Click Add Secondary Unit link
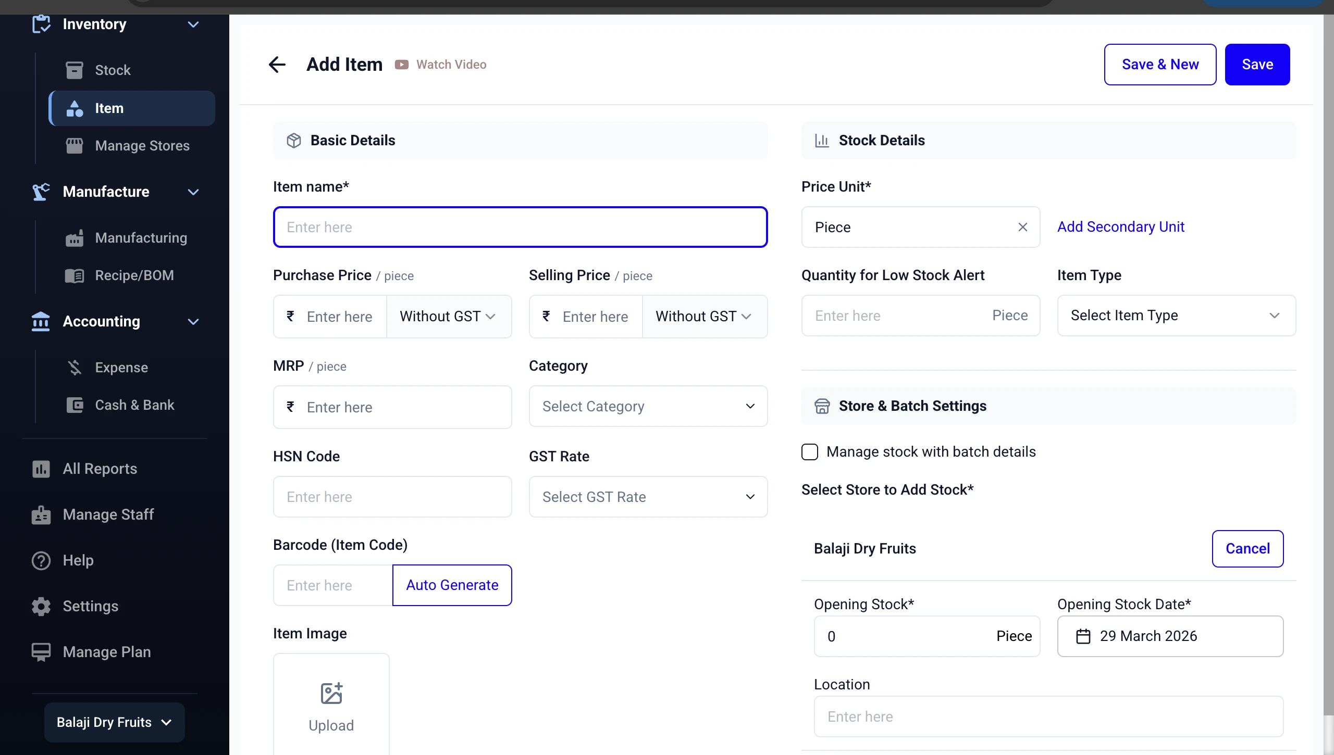The image size is (1334, 755). pos(1121,227)
